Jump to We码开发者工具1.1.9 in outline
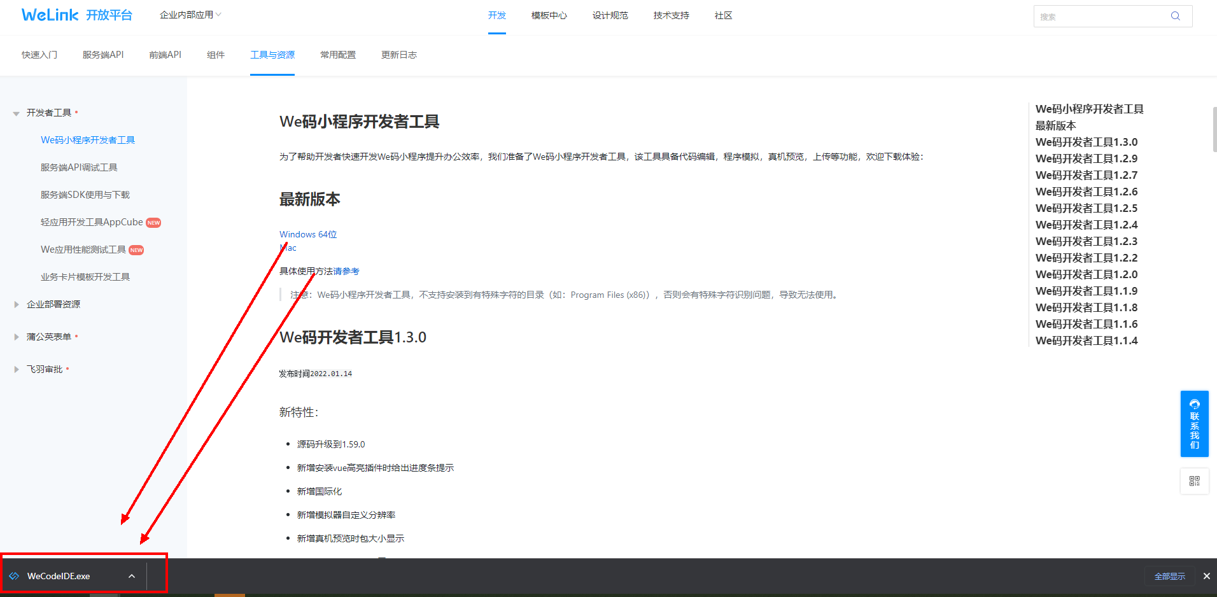The image size is (1217, 597). point(1087,291)
